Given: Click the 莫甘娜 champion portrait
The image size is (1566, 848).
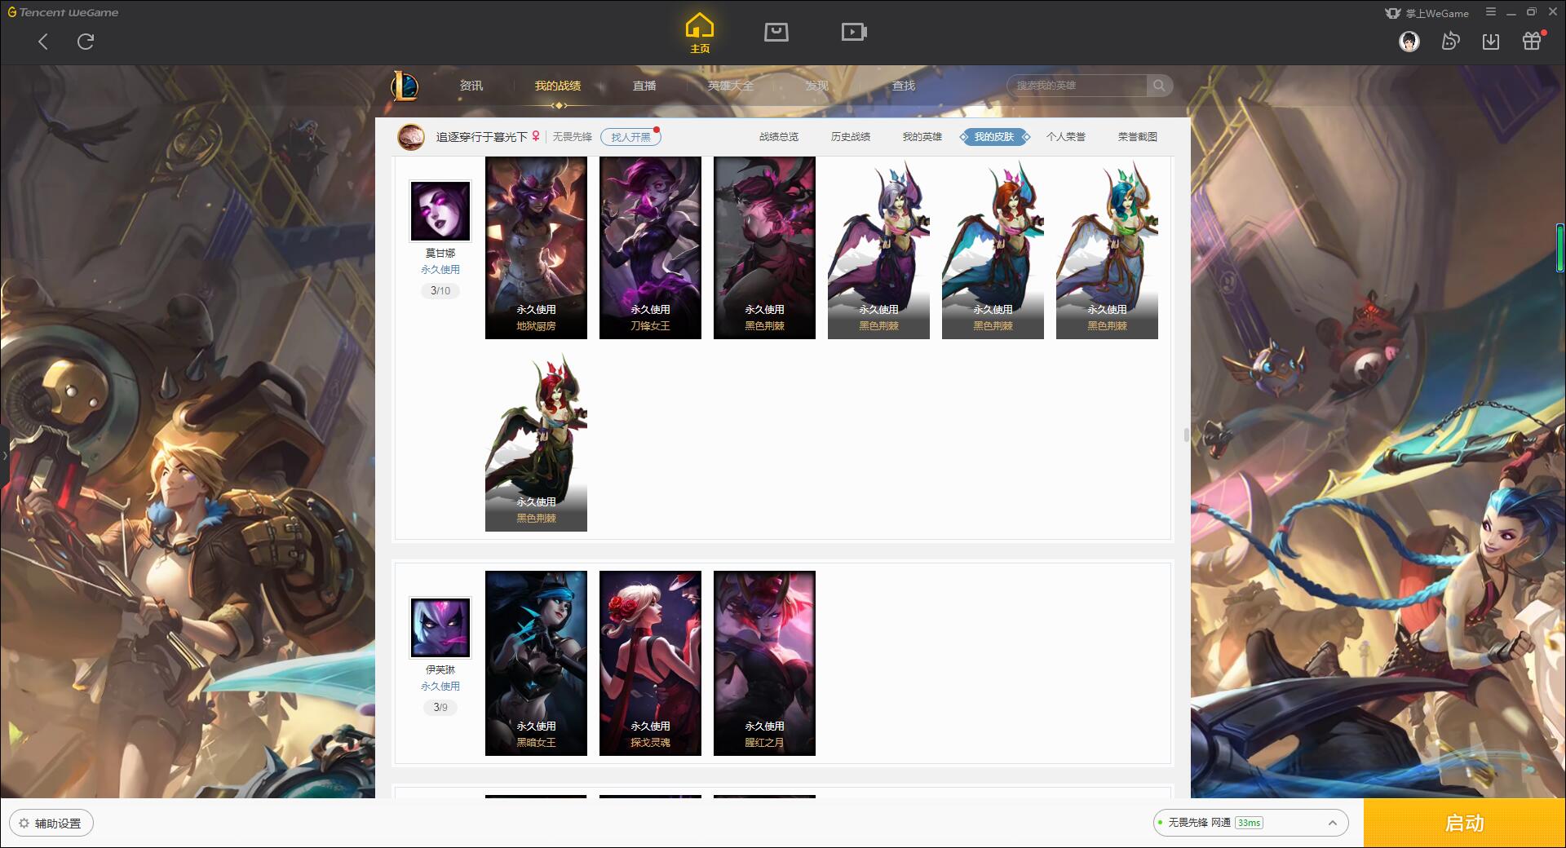Looking at the screenshot, I should click(440, 211).
